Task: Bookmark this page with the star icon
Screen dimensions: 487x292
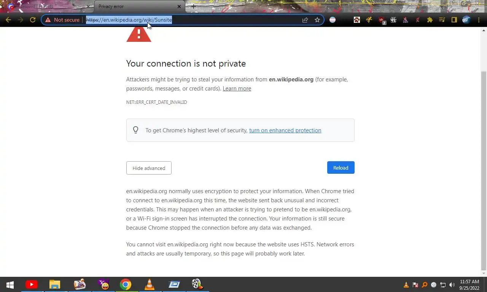Action: coord(317,20)
